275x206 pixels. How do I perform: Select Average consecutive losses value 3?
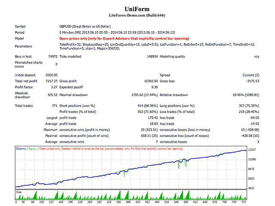[258, 142]
